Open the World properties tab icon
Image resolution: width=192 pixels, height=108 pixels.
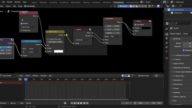(166, 51)
